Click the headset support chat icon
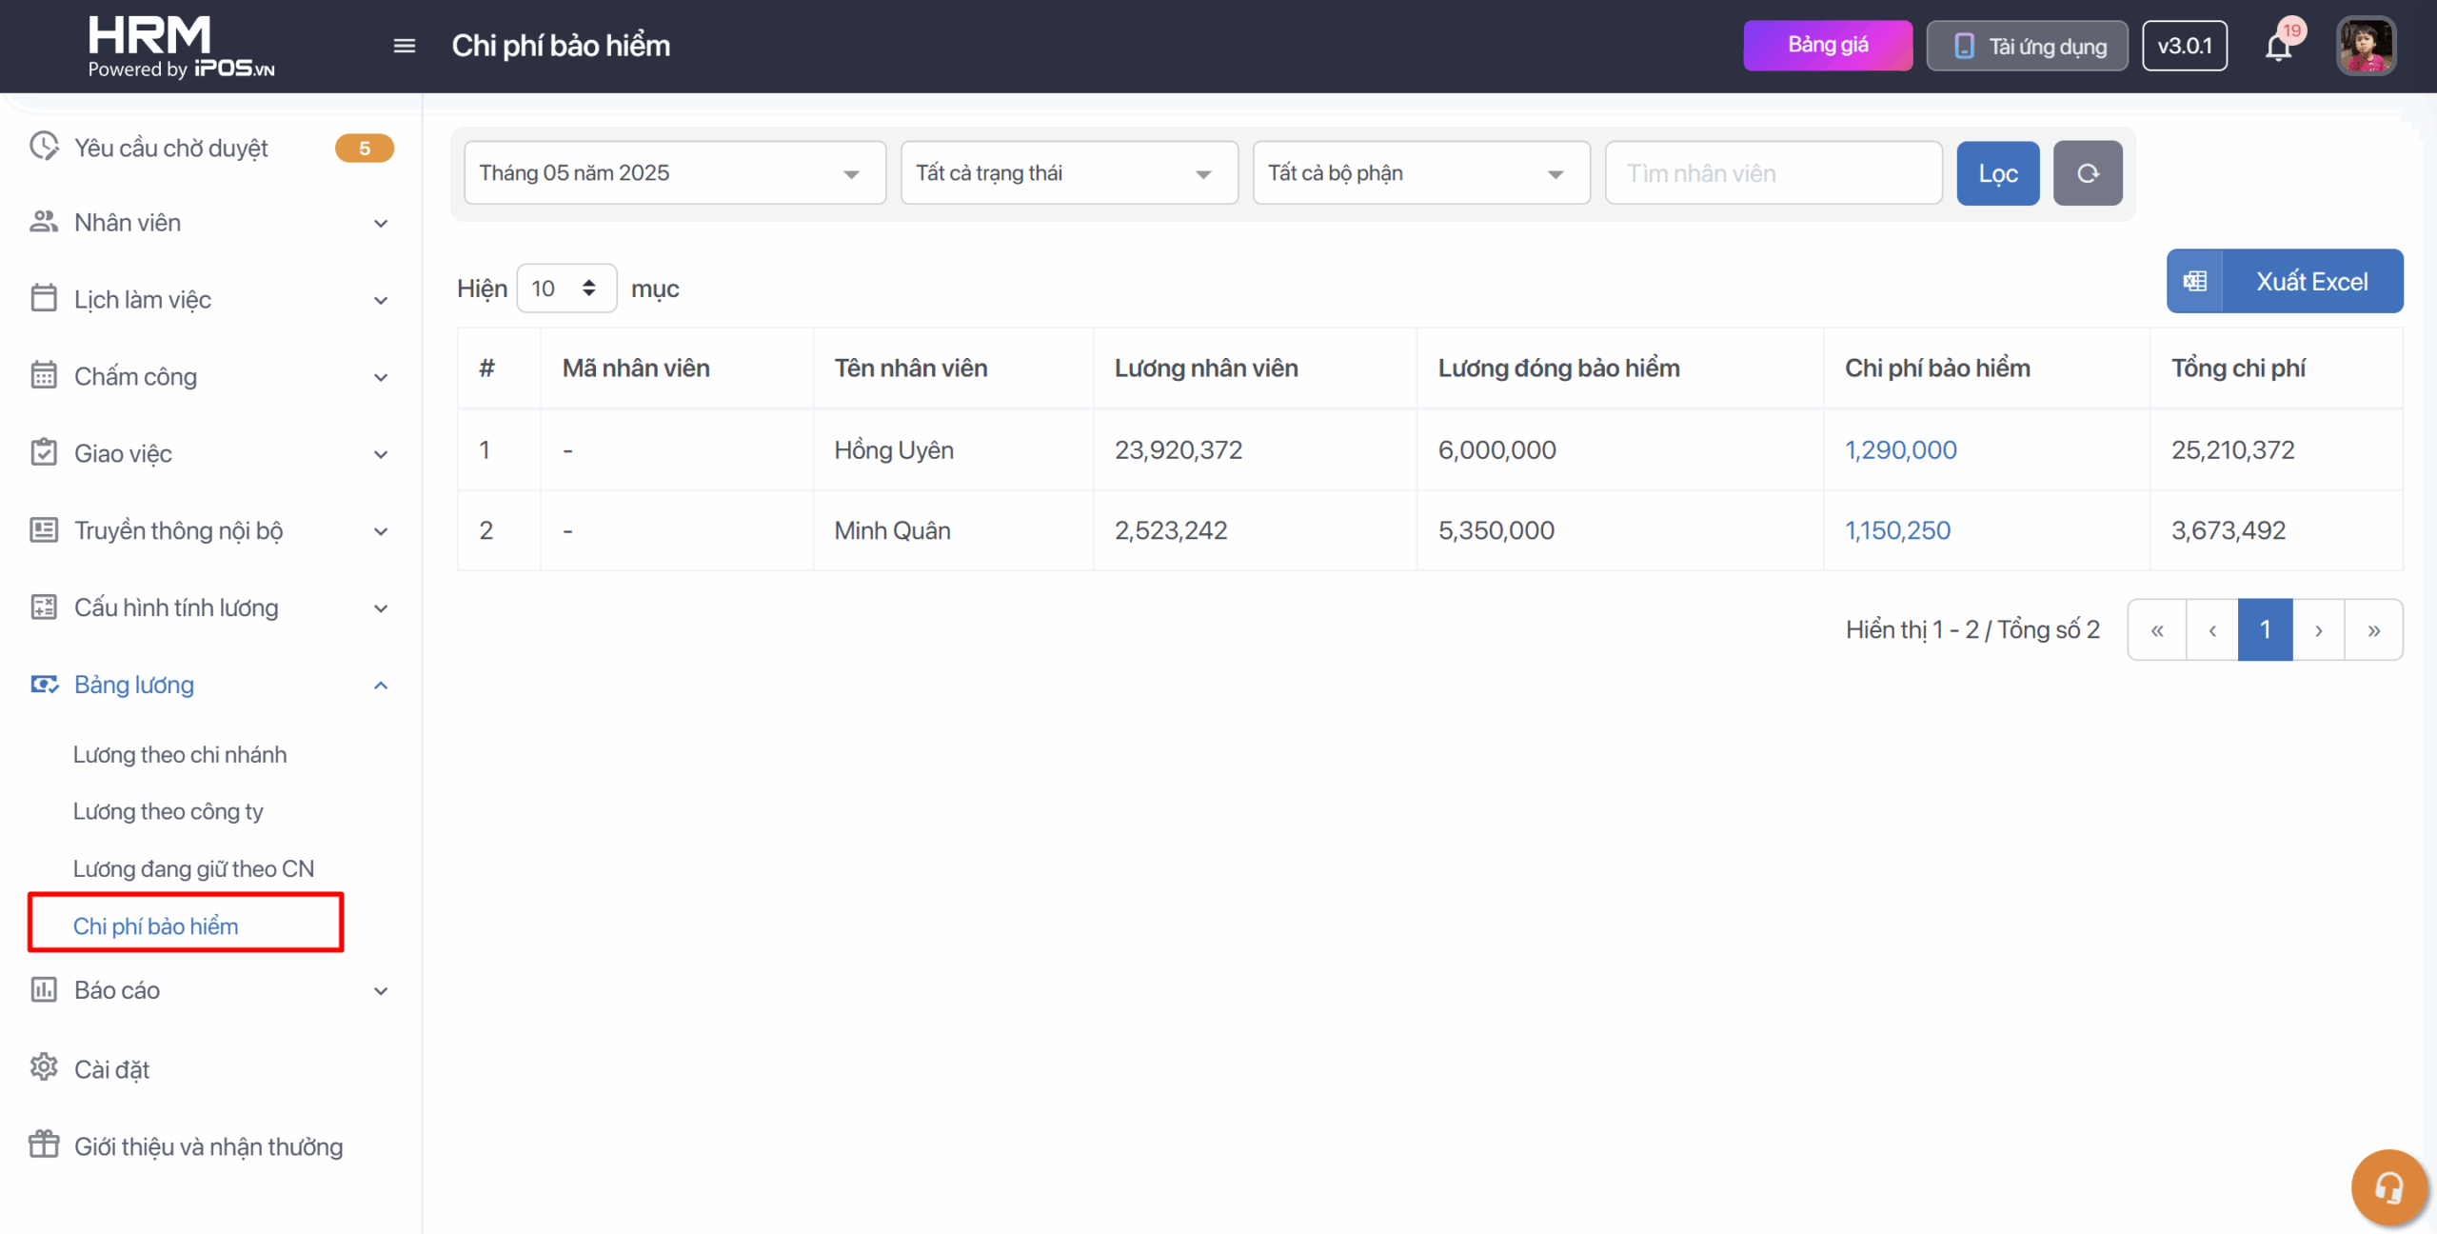 coord(2387,1186)
